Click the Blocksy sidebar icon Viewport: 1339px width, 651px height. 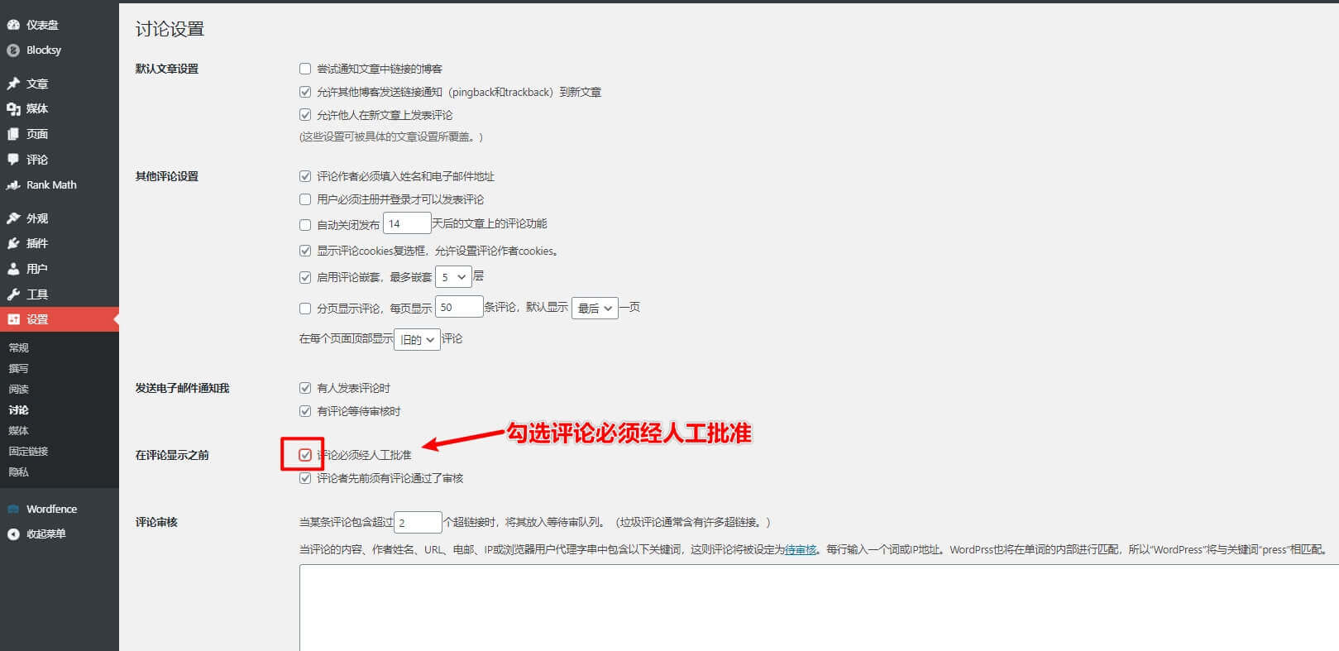click(x=13, y=50)
